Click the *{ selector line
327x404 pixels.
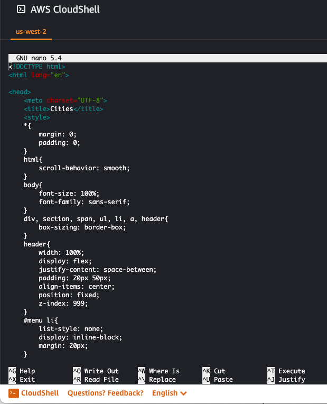point(27,126)
